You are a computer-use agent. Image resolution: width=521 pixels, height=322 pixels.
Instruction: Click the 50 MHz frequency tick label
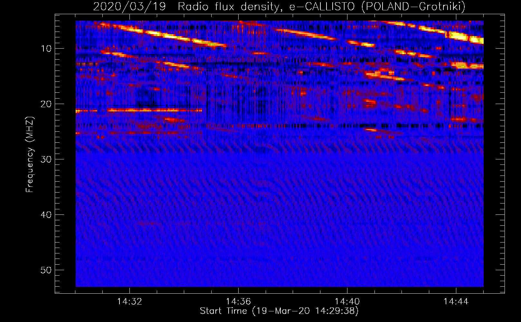click(46, 270)
